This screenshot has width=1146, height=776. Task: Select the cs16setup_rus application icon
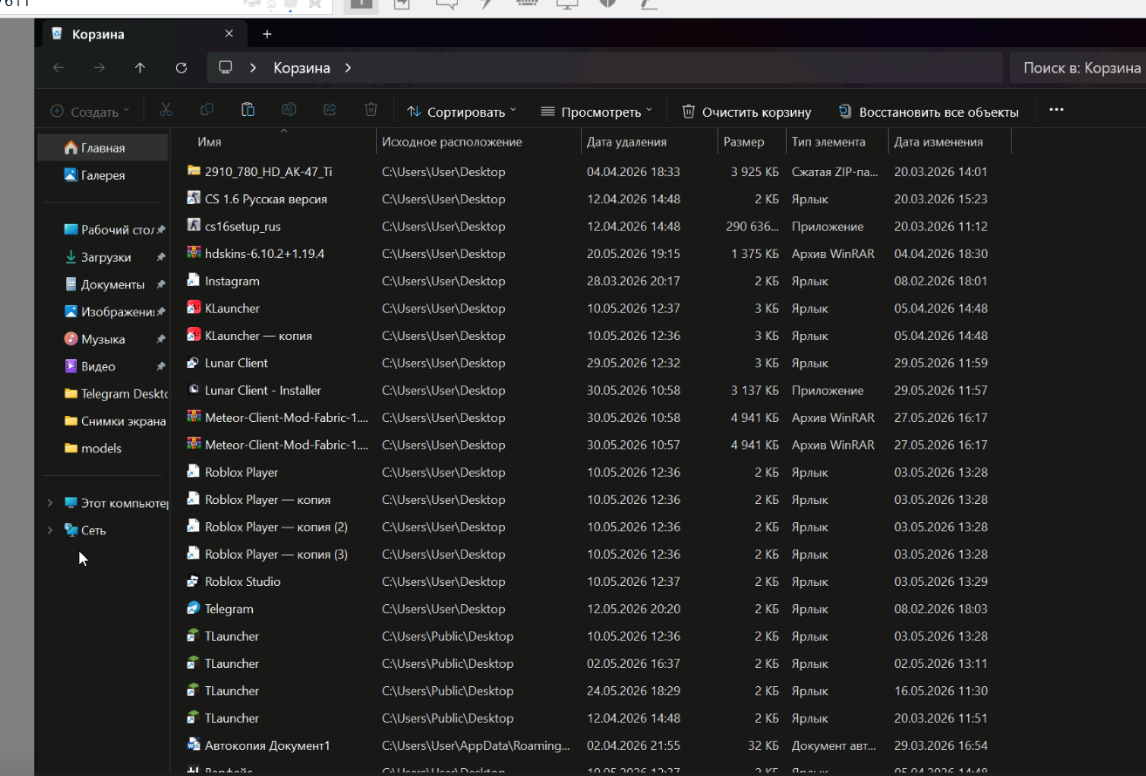pyautogui.click(x=194, y=226)
